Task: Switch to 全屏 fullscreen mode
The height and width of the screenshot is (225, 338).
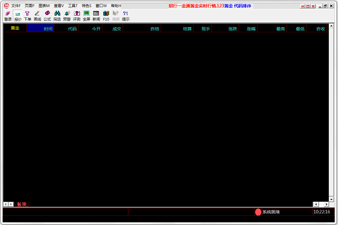Action: pos(86,16)
